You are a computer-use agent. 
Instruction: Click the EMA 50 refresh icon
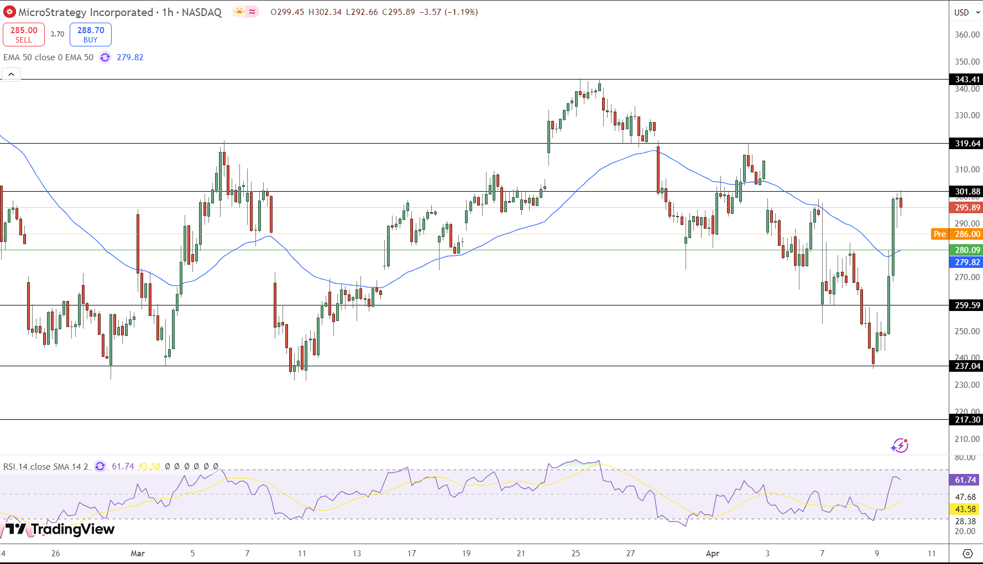point(104,57)
